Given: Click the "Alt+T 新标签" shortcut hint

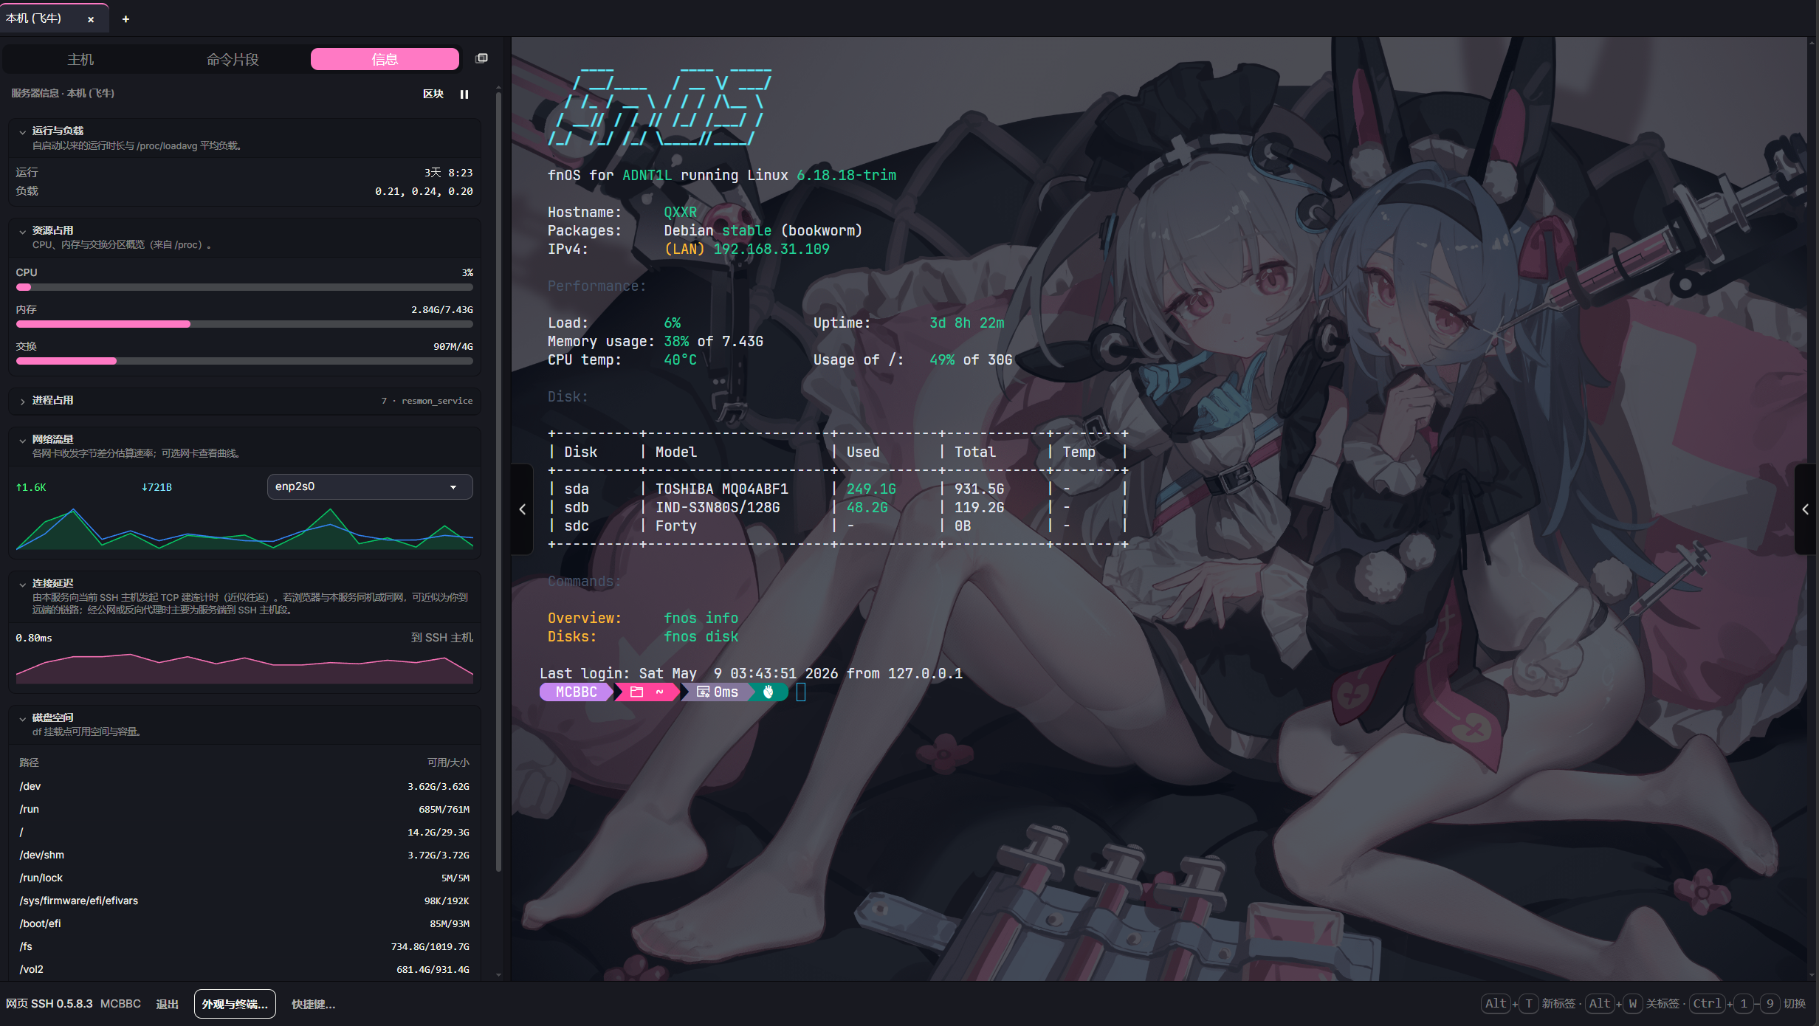Looking at the screenshot, I should 1528,1004.
